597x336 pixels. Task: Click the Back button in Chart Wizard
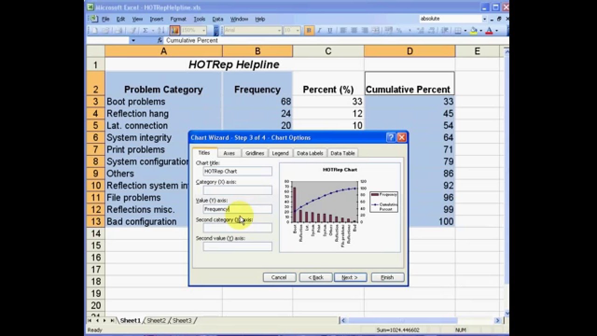click(316, 277)
